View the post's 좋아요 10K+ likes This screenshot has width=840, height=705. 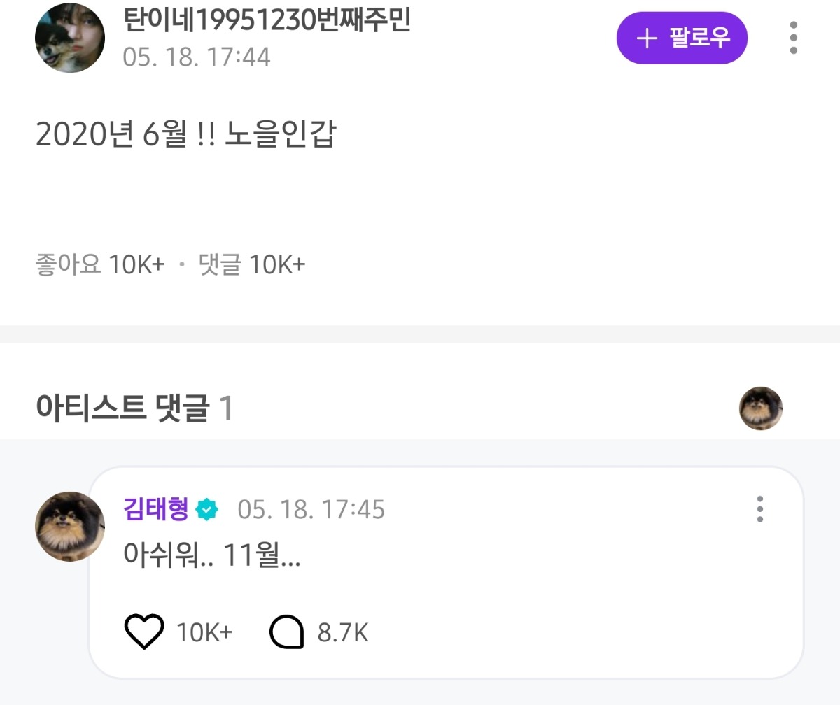coord(100,264)
